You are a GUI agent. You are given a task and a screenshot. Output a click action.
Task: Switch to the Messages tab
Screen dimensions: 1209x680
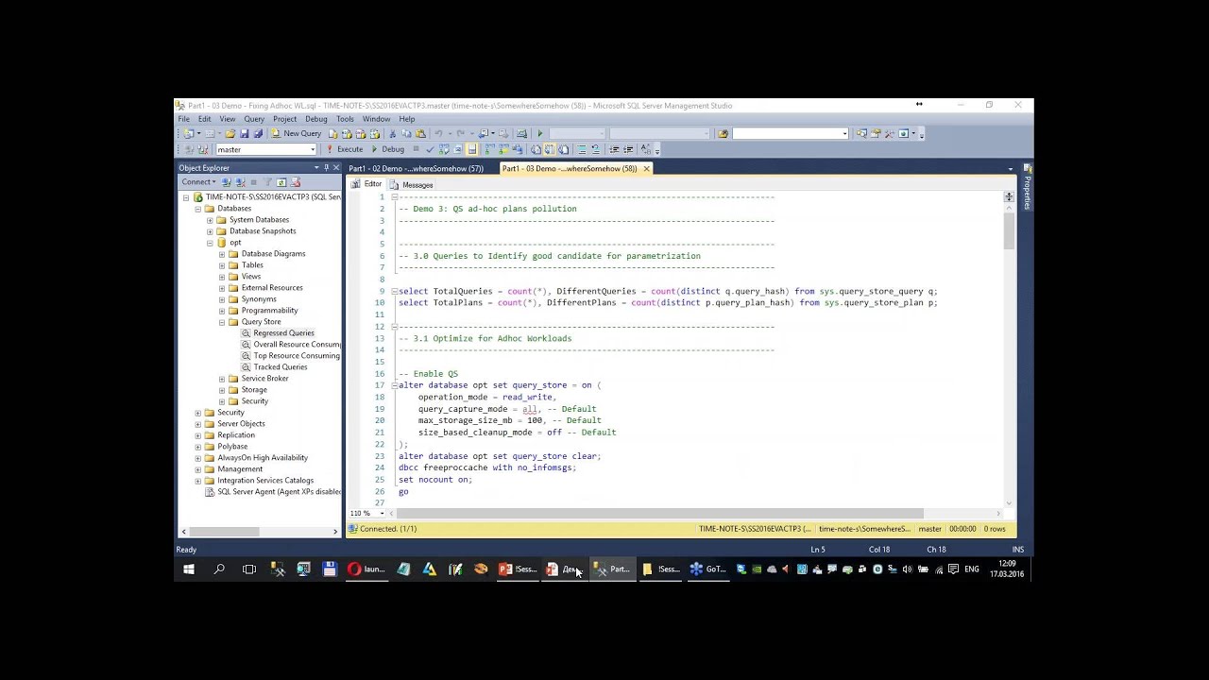[412, 184]
